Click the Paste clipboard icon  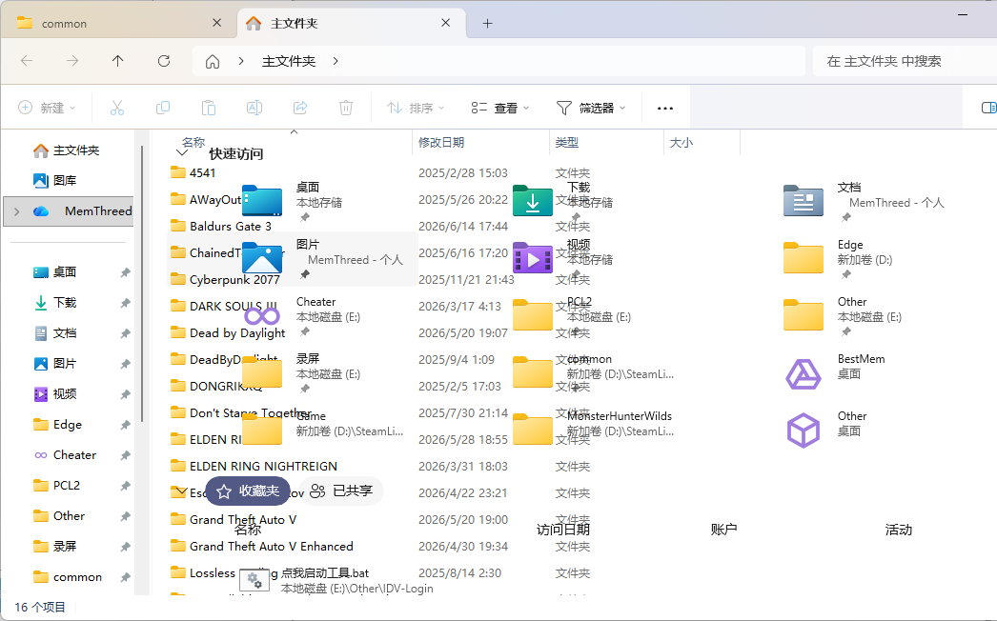tap(209, 108)
